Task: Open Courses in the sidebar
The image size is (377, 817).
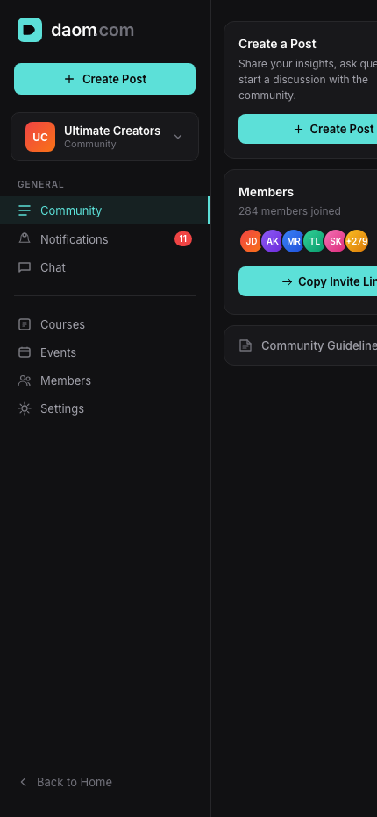Action: (x=105, y=324)
